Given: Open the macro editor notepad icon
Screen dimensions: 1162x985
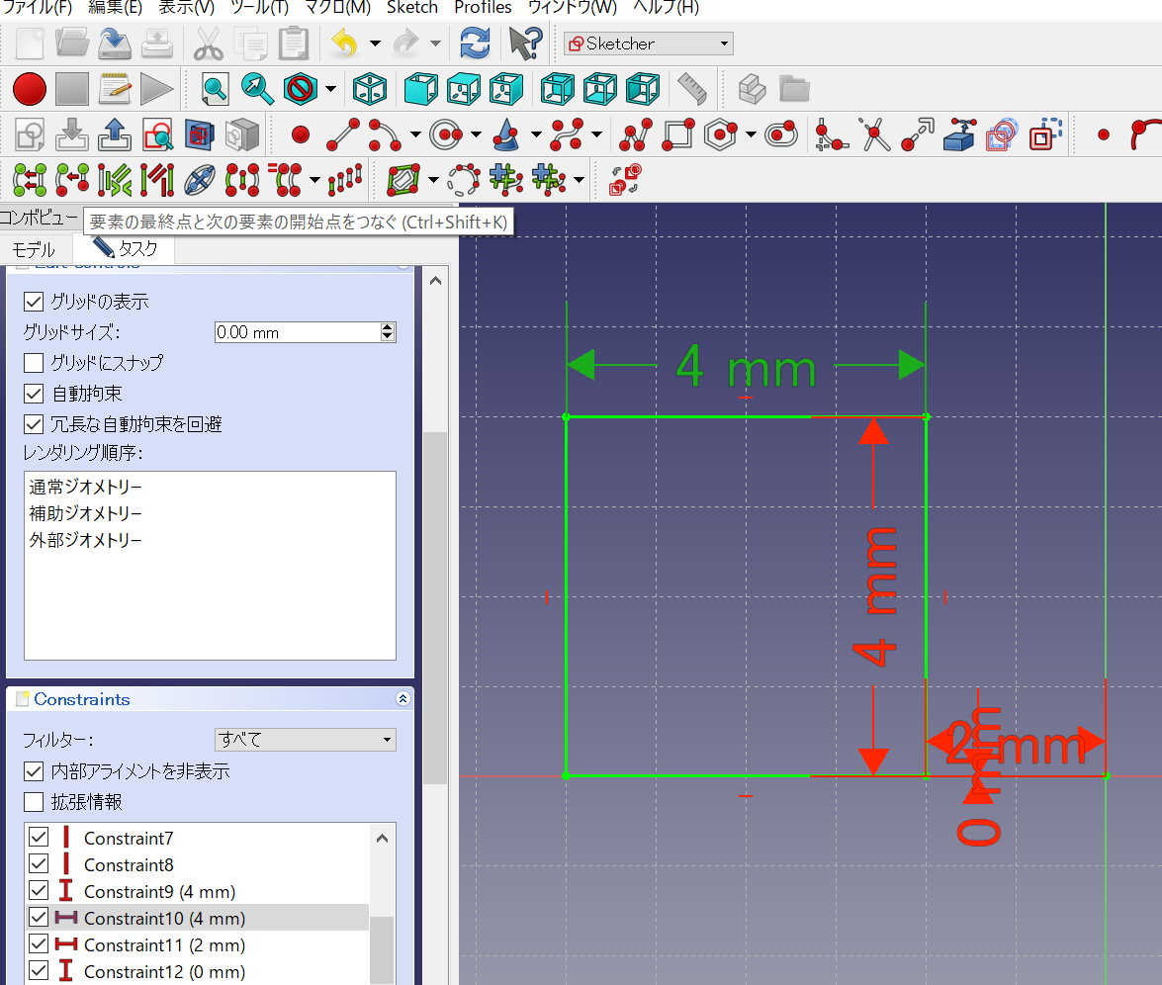Looking at the screenshot, I should coord(115,90).
